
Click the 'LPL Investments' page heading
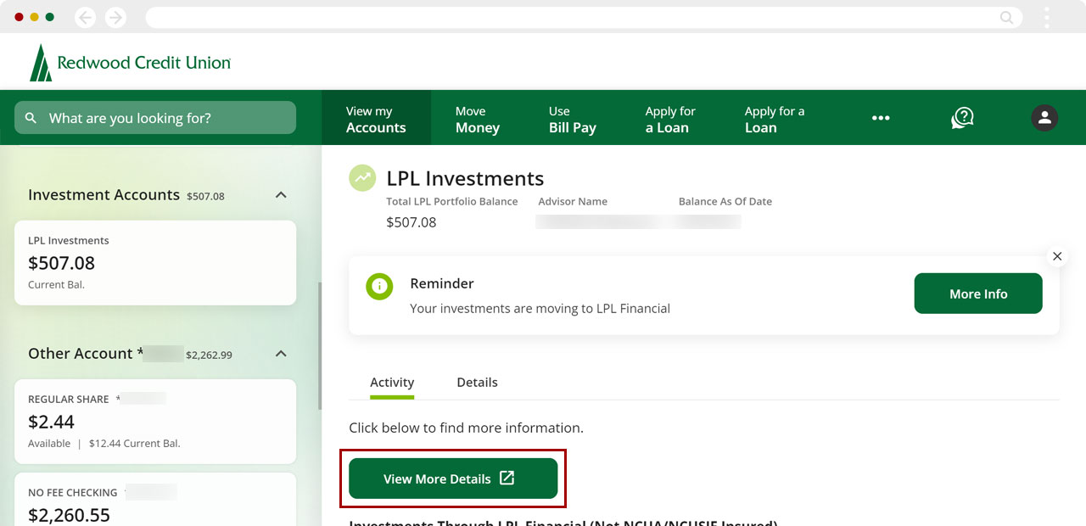point(465,178)
